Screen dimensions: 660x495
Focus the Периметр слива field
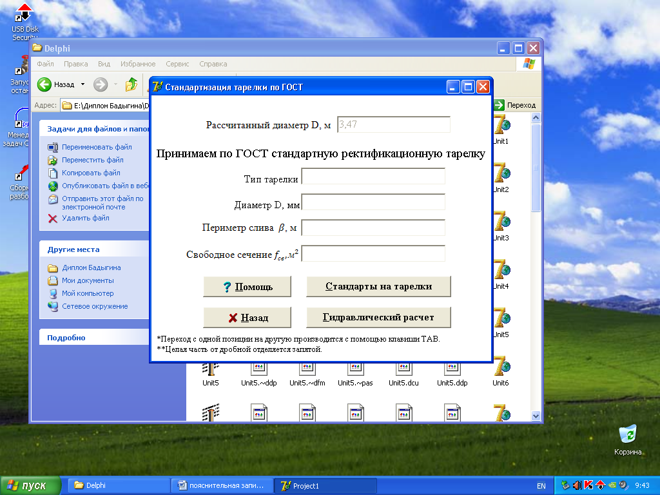click(373, 228)
